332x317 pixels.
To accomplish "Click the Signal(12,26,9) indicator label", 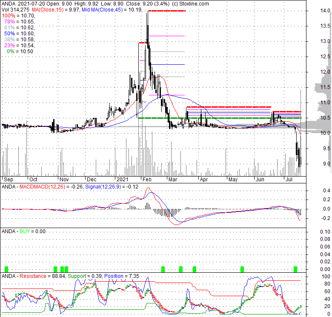I will 111,187.
